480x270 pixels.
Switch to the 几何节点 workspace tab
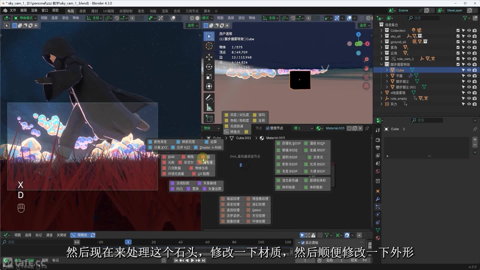point(192,11)
